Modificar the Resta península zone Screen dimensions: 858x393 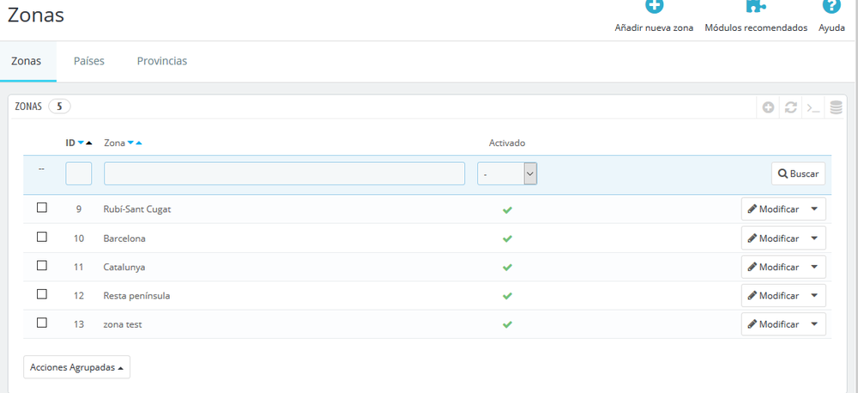coord(773,295)
